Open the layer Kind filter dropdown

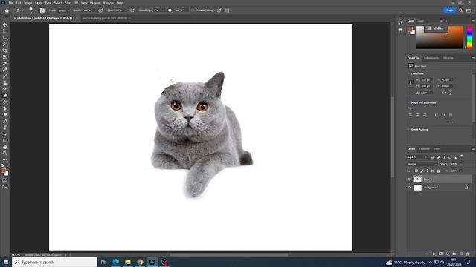(x=417, y=157)
